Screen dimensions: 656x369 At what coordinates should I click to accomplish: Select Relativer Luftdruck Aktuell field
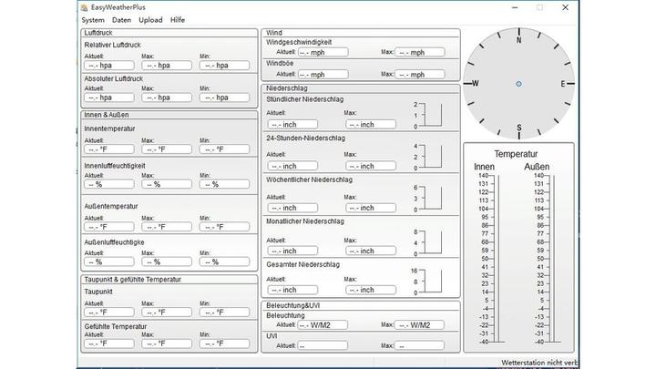(x=108, y=66)
